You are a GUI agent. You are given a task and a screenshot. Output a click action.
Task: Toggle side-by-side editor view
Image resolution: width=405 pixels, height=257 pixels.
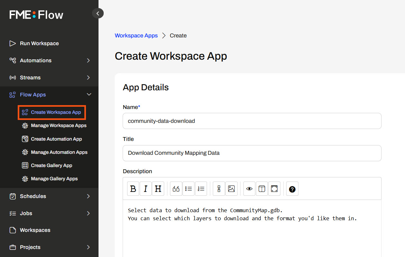click(x=262, y=189)
